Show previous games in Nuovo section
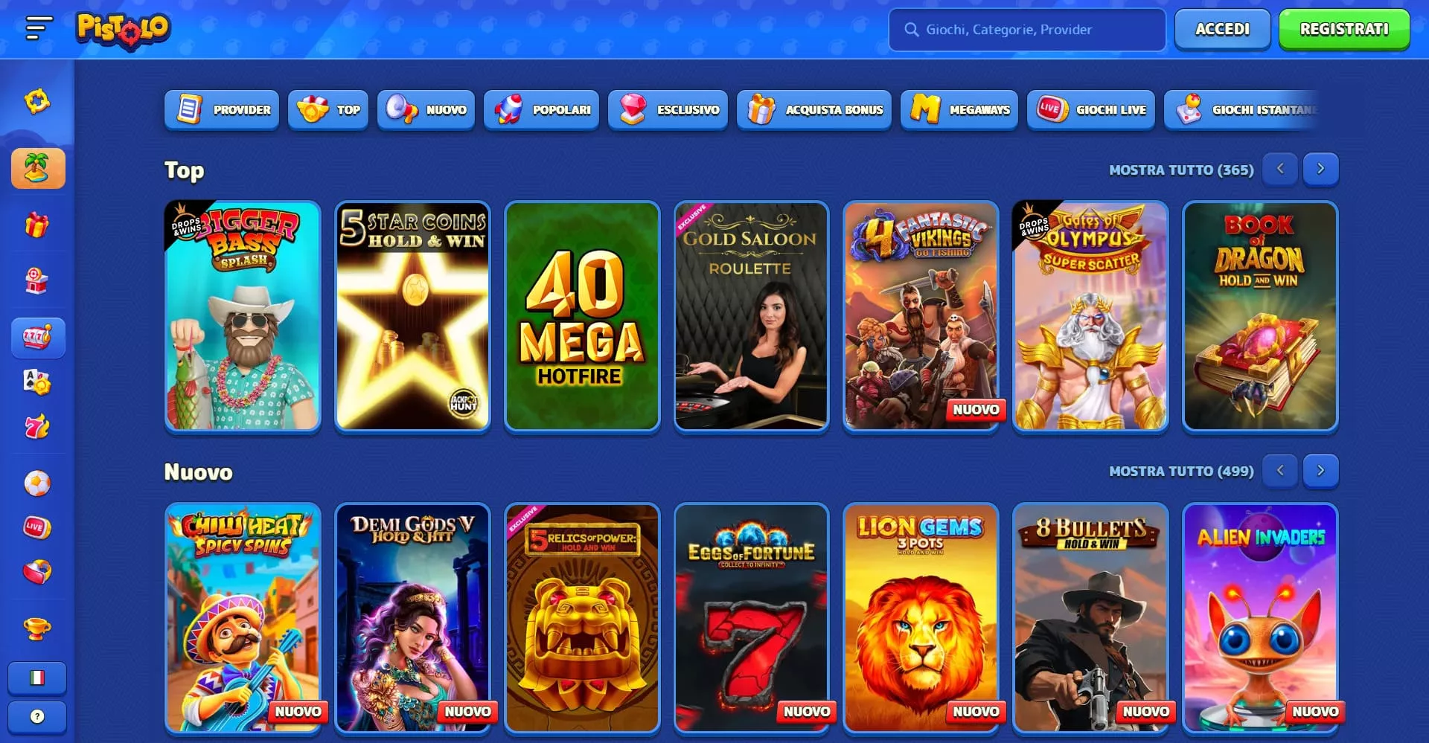Viewport: 1429px width, 743px height. (x=1280, y=471)
